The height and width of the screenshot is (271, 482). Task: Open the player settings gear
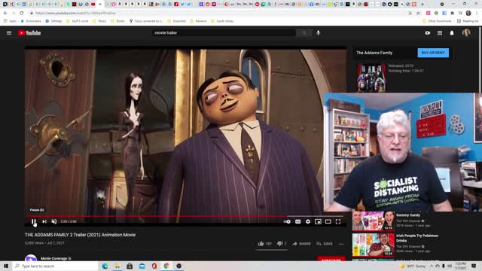click(x=308, y=221)
